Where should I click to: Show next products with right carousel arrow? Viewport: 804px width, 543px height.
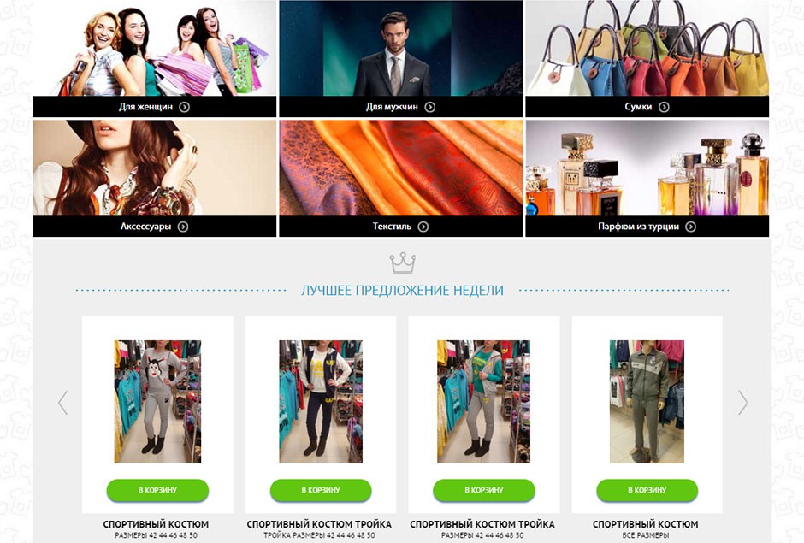(x=742, y=403)
